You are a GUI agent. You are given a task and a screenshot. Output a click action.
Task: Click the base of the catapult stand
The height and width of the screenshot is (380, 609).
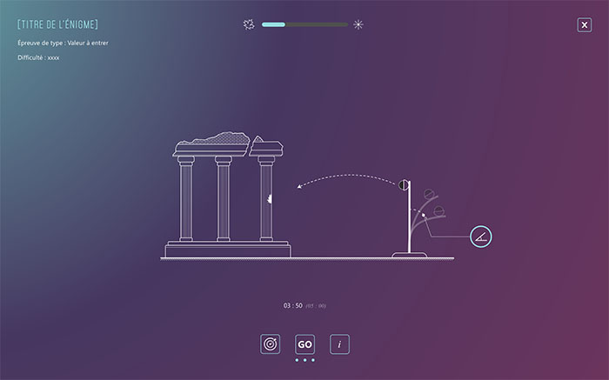pos(408,255)
